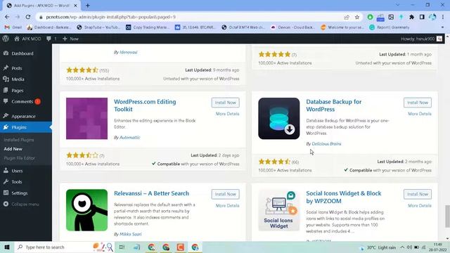Click the Relevanssi plugin icon thumbnail
This screenshot has width=450, height=253.
pyautogui.click(x=86, y=210)
